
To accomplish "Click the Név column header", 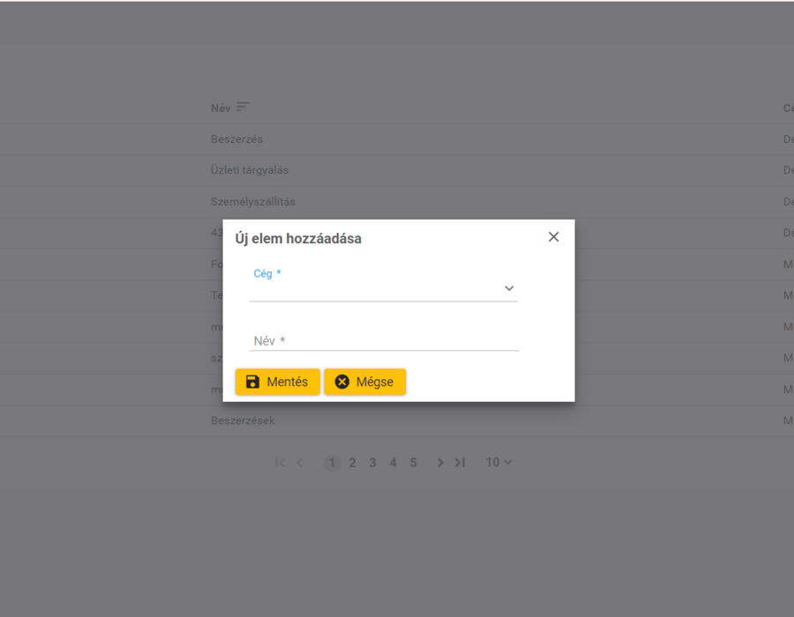I will (x=221, y=108).
